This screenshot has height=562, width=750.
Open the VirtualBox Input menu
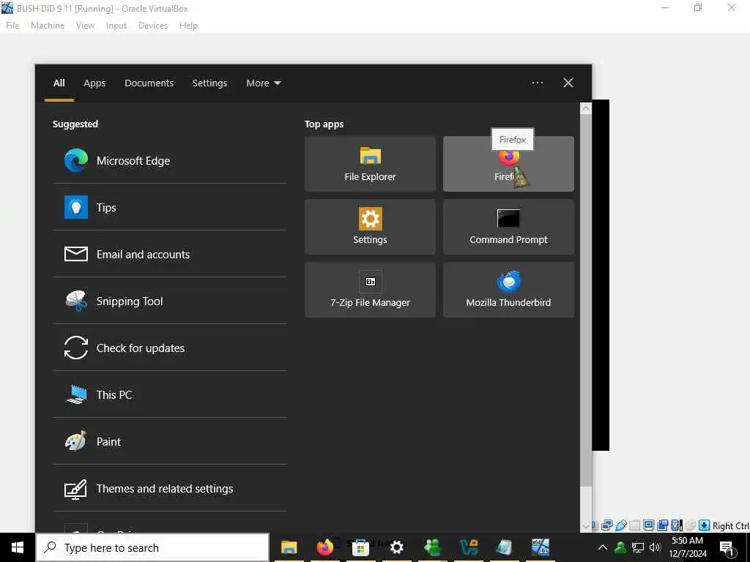pos(116,26)
